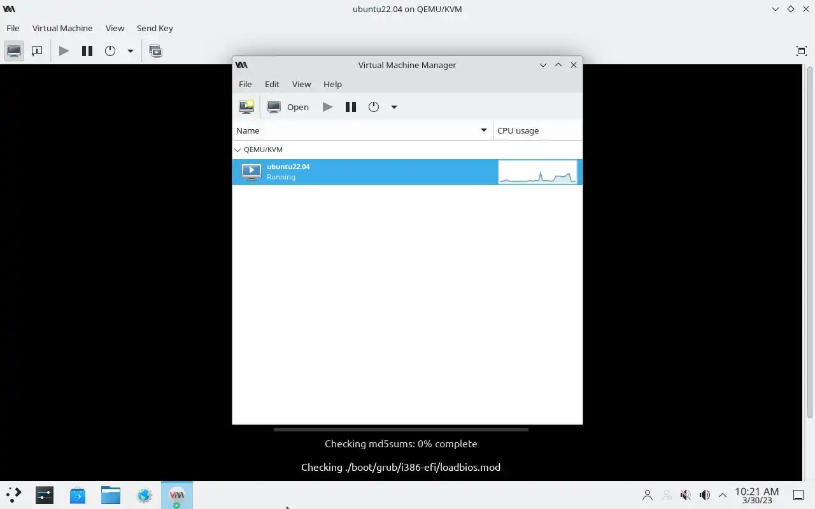Click Open in the Virtual Machine Manager toolbar
The image size is (815, 509).
pyautogui.click(x=288, y=107)
